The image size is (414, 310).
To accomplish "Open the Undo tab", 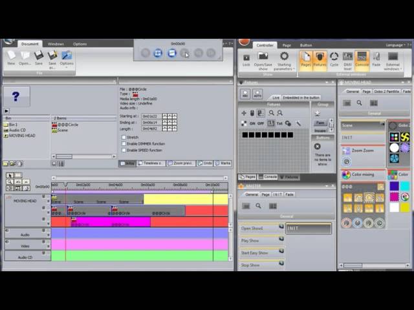I will click(205, 163).
